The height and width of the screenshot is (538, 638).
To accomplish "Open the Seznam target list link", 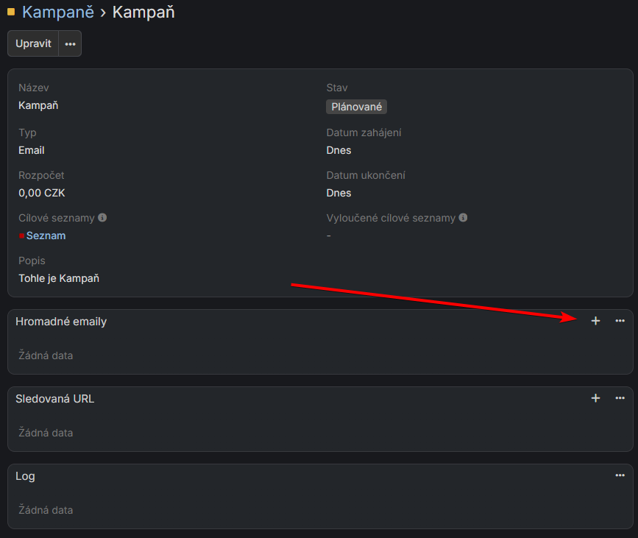I will [46, 236].
